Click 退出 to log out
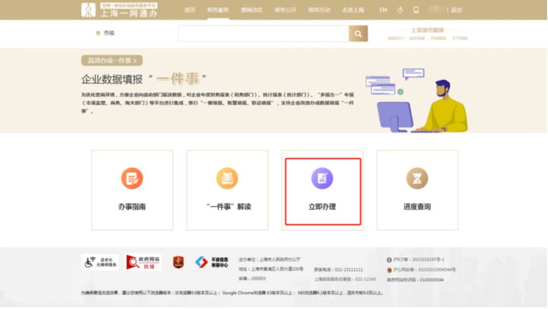Screen dimensions: 548x309 point(457,10)
